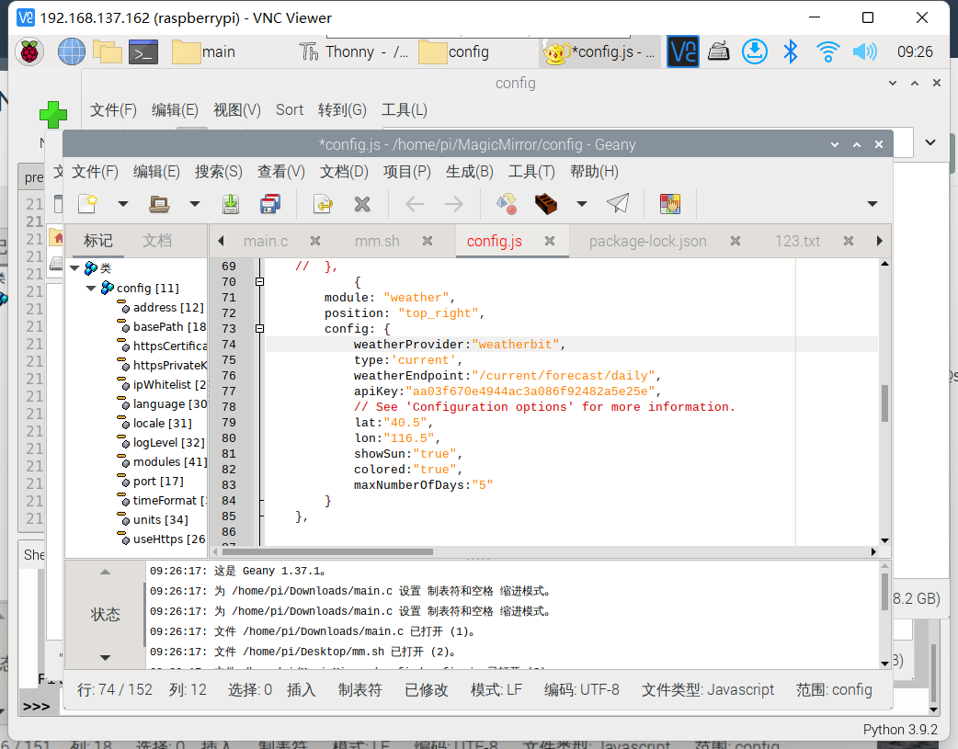Open the 生成(B) menu
The width and height of the screenshot is (958, 749).
(x=469, y=172)
